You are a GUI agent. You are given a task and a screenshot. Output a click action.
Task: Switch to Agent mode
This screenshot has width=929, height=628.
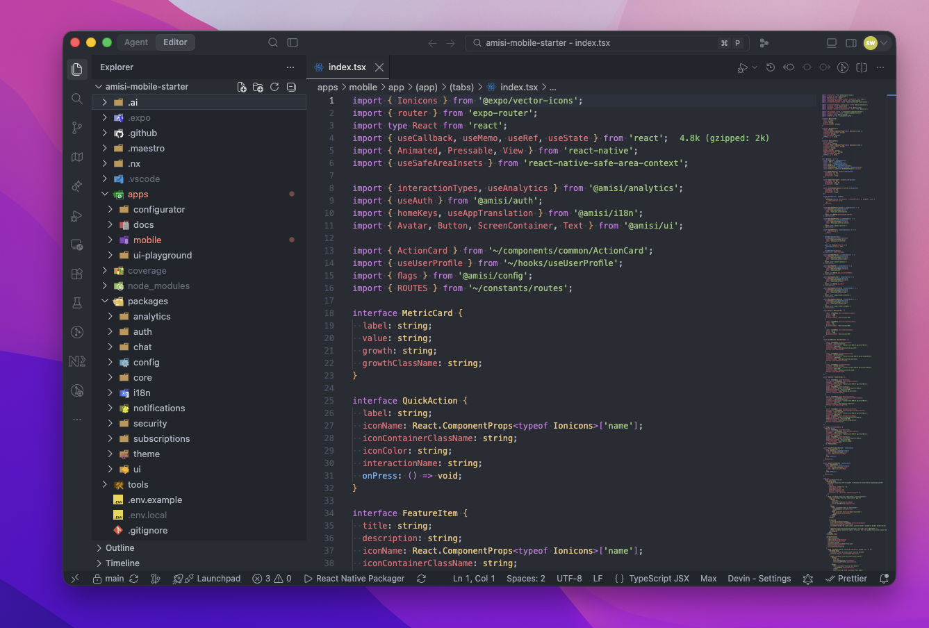(x=136, y=42)
